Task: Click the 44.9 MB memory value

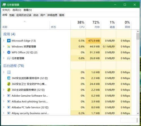Action: [95, 47]
